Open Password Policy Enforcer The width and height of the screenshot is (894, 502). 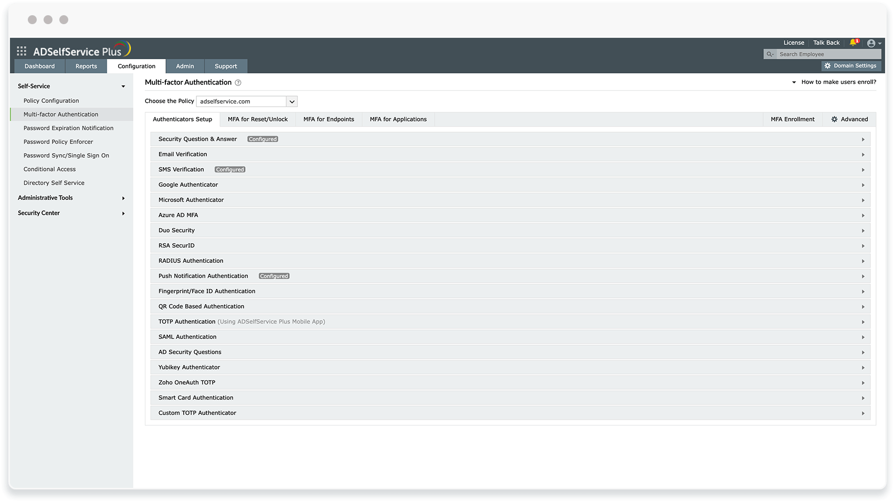[x=58, y=142]
